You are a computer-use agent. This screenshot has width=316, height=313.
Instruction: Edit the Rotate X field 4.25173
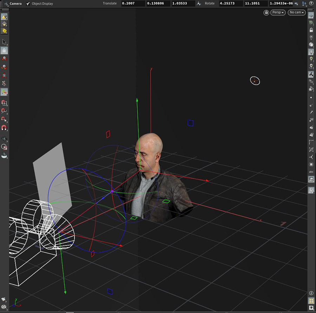click(x=231, y=4)
